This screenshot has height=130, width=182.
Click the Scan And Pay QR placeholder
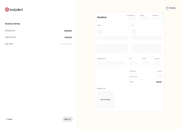[105, 99]
